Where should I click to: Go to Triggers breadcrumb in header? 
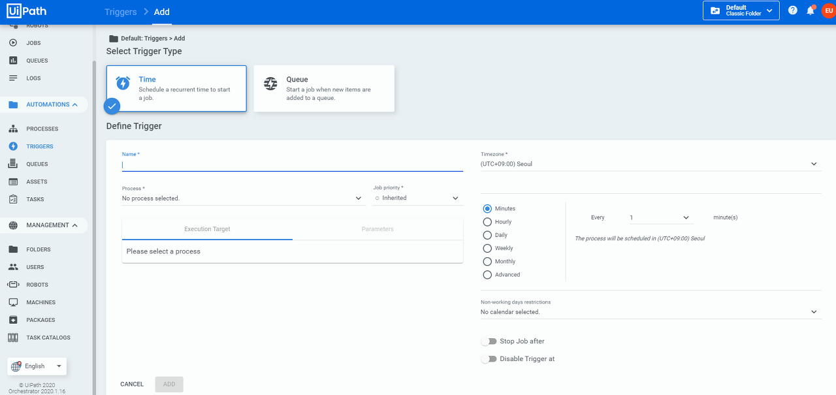[120, 12]
